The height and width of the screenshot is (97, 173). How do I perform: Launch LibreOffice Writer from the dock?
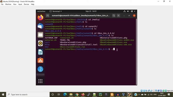pyautogui.click(x=40, y=52)
